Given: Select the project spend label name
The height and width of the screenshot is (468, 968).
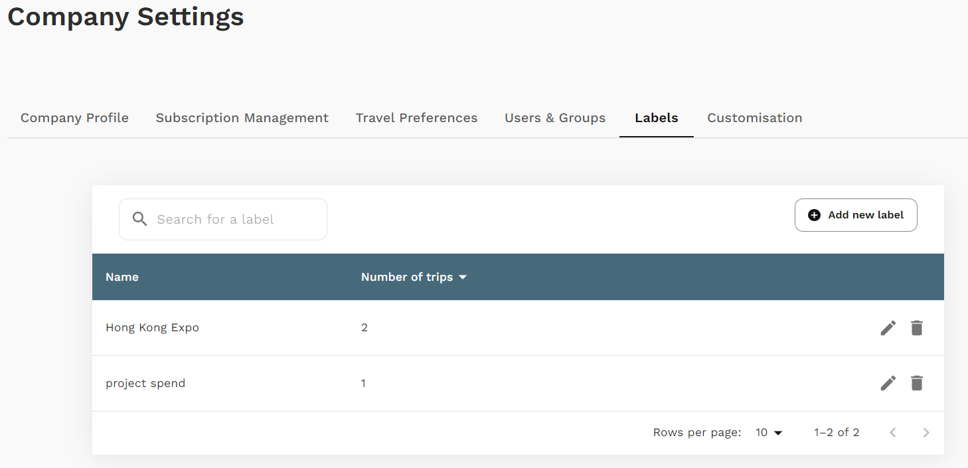Looking at the screenshot, I should click(x=145, y=383).
